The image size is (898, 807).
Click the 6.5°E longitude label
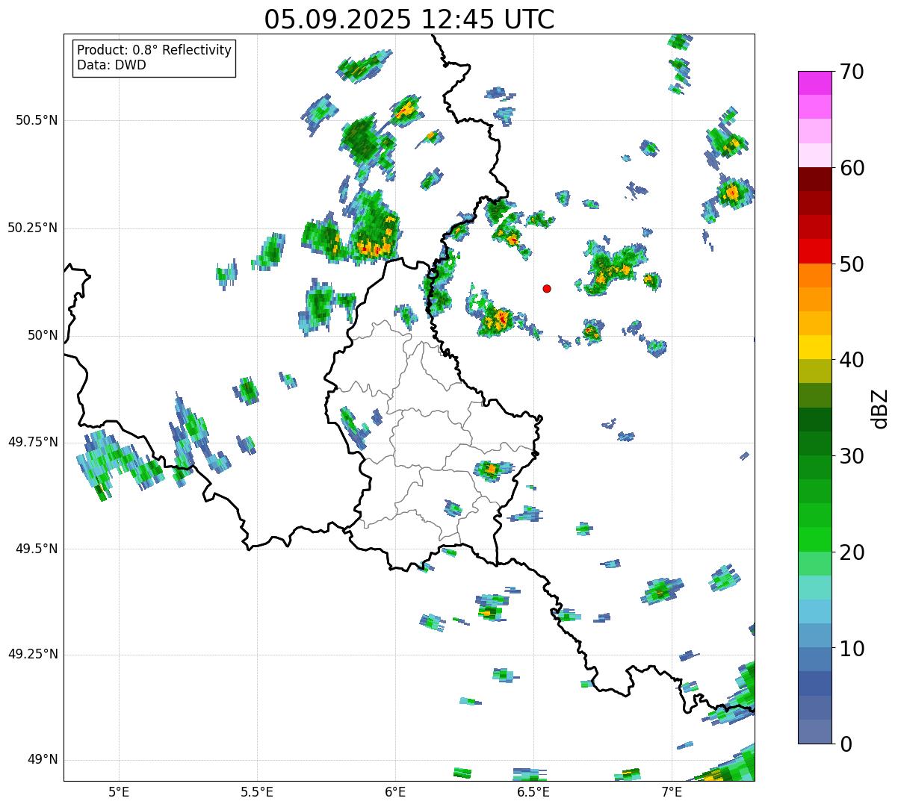coord(533,792)
